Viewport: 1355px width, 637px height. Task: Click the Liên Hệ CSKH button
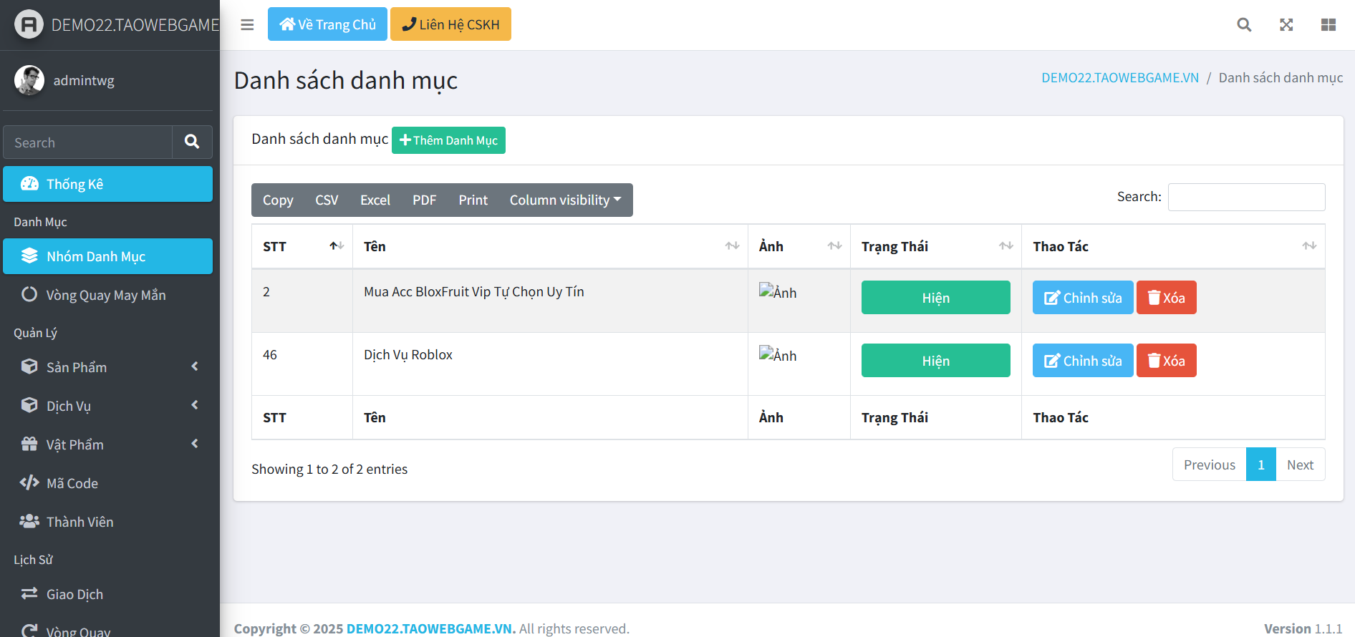point(450,24)
